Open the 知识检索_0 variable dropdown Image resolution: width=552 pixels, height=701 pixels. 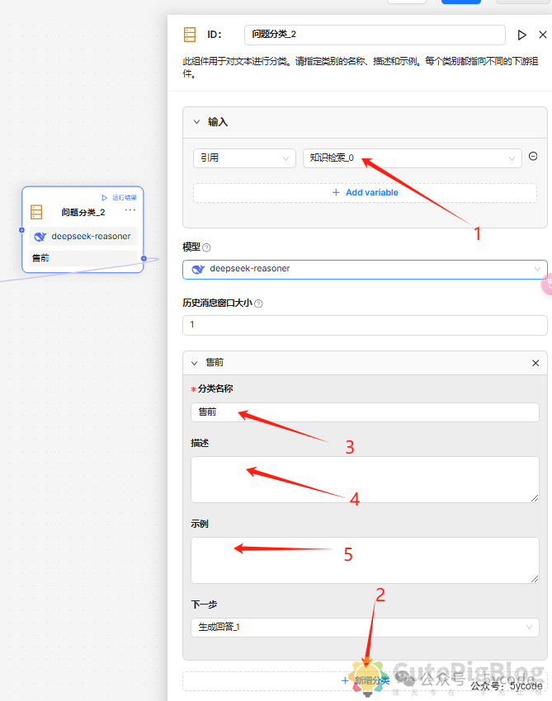coord(412,158)
